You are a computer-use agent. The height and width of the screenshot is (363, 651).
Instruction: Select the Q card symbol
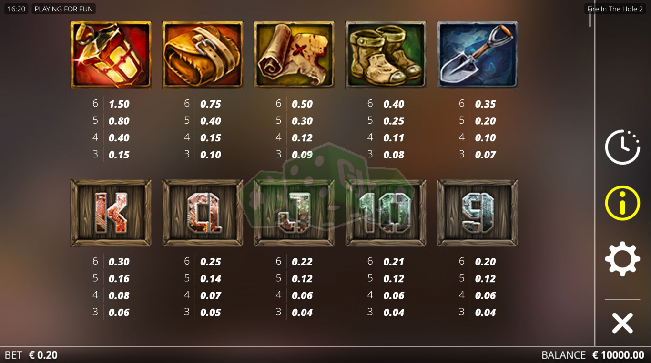point(203,213)
